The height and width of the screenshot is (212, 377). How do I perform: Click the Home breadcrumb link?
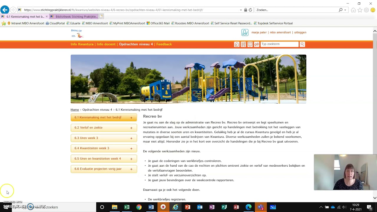coord(75,110)
